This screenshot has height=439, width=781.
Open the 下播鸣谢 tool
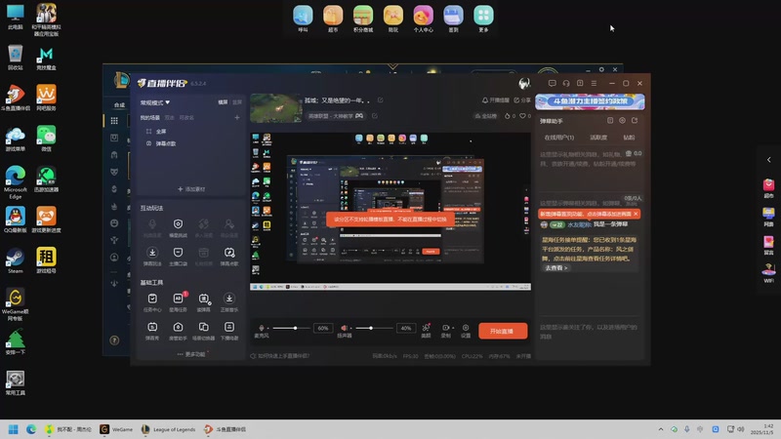[229, 331]
